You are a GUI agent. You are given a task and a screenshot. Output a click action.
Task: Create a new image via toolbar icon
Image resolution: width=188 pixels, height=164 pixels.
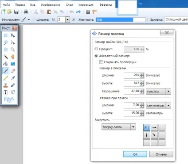click(x=3, y=11)
